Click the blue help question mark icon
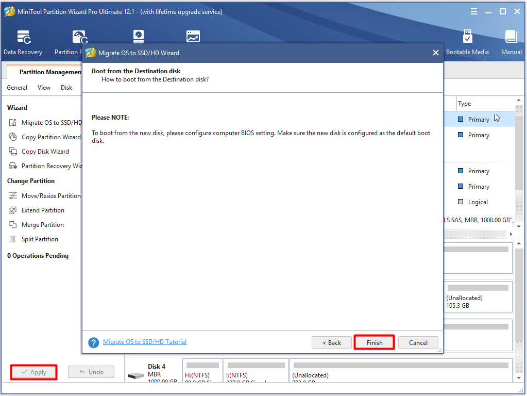The height and width of the screenshot is (396, 527). click(x=93, y=342)
